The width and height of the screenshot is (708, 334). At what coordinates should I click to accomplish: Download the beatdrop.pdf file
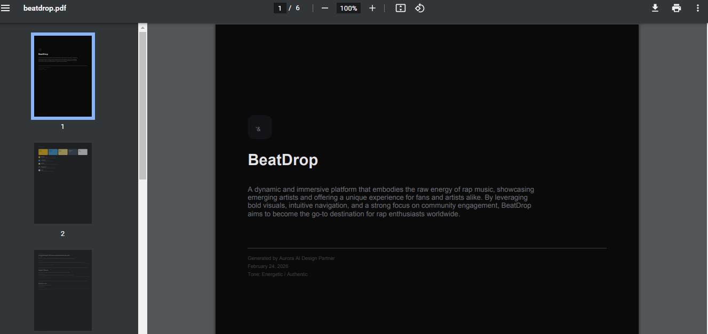point(655,8)
